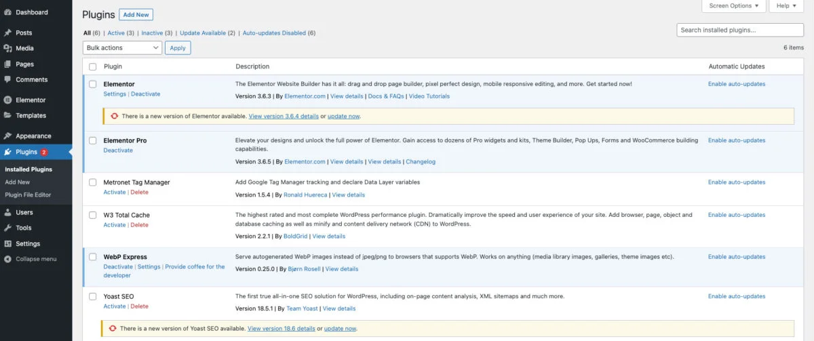Click the Collapse menu arrow icon
This screenshot has height=341, width=814.
point(7,259)
